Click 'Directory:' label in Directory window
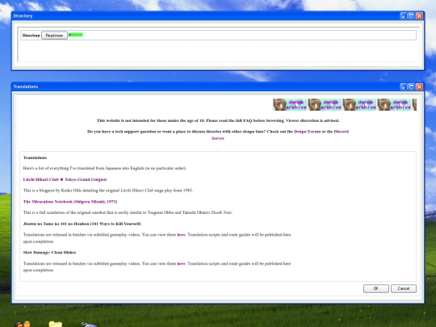436x327 pixels. pos(31,36)
